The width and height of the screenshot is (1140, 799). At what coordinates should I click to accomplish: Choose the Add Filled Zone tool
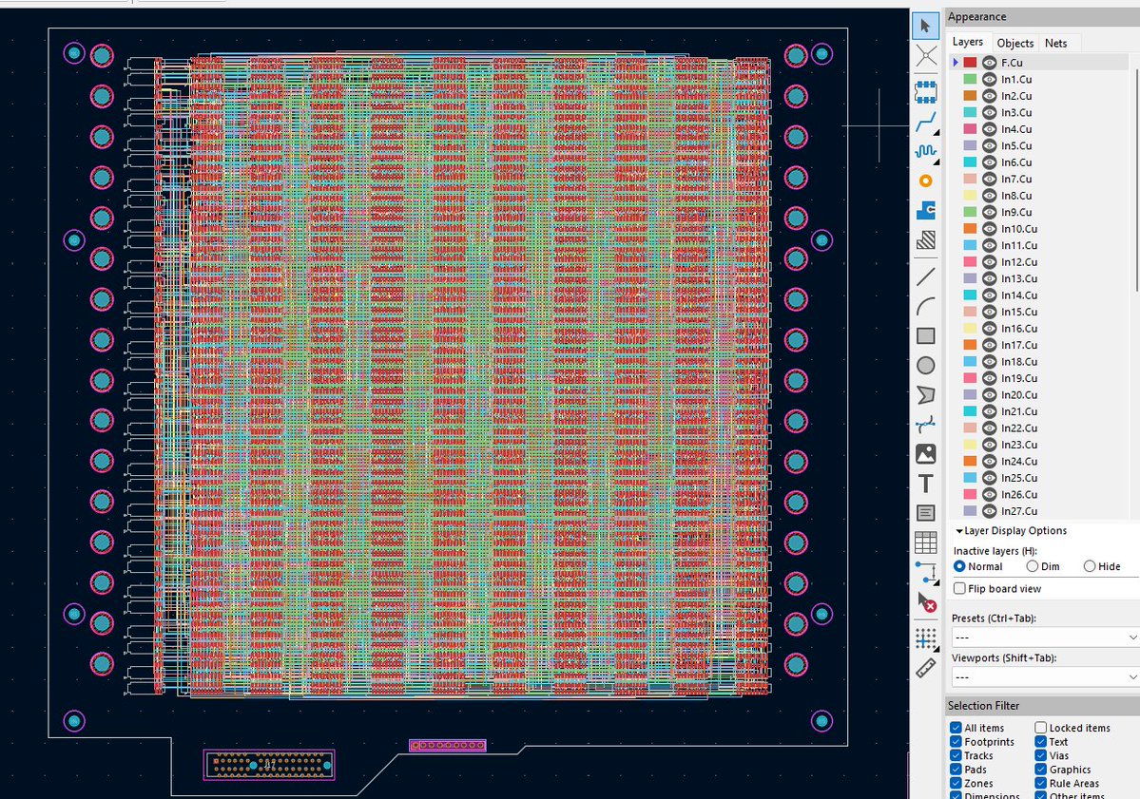[x=925, y=211]
